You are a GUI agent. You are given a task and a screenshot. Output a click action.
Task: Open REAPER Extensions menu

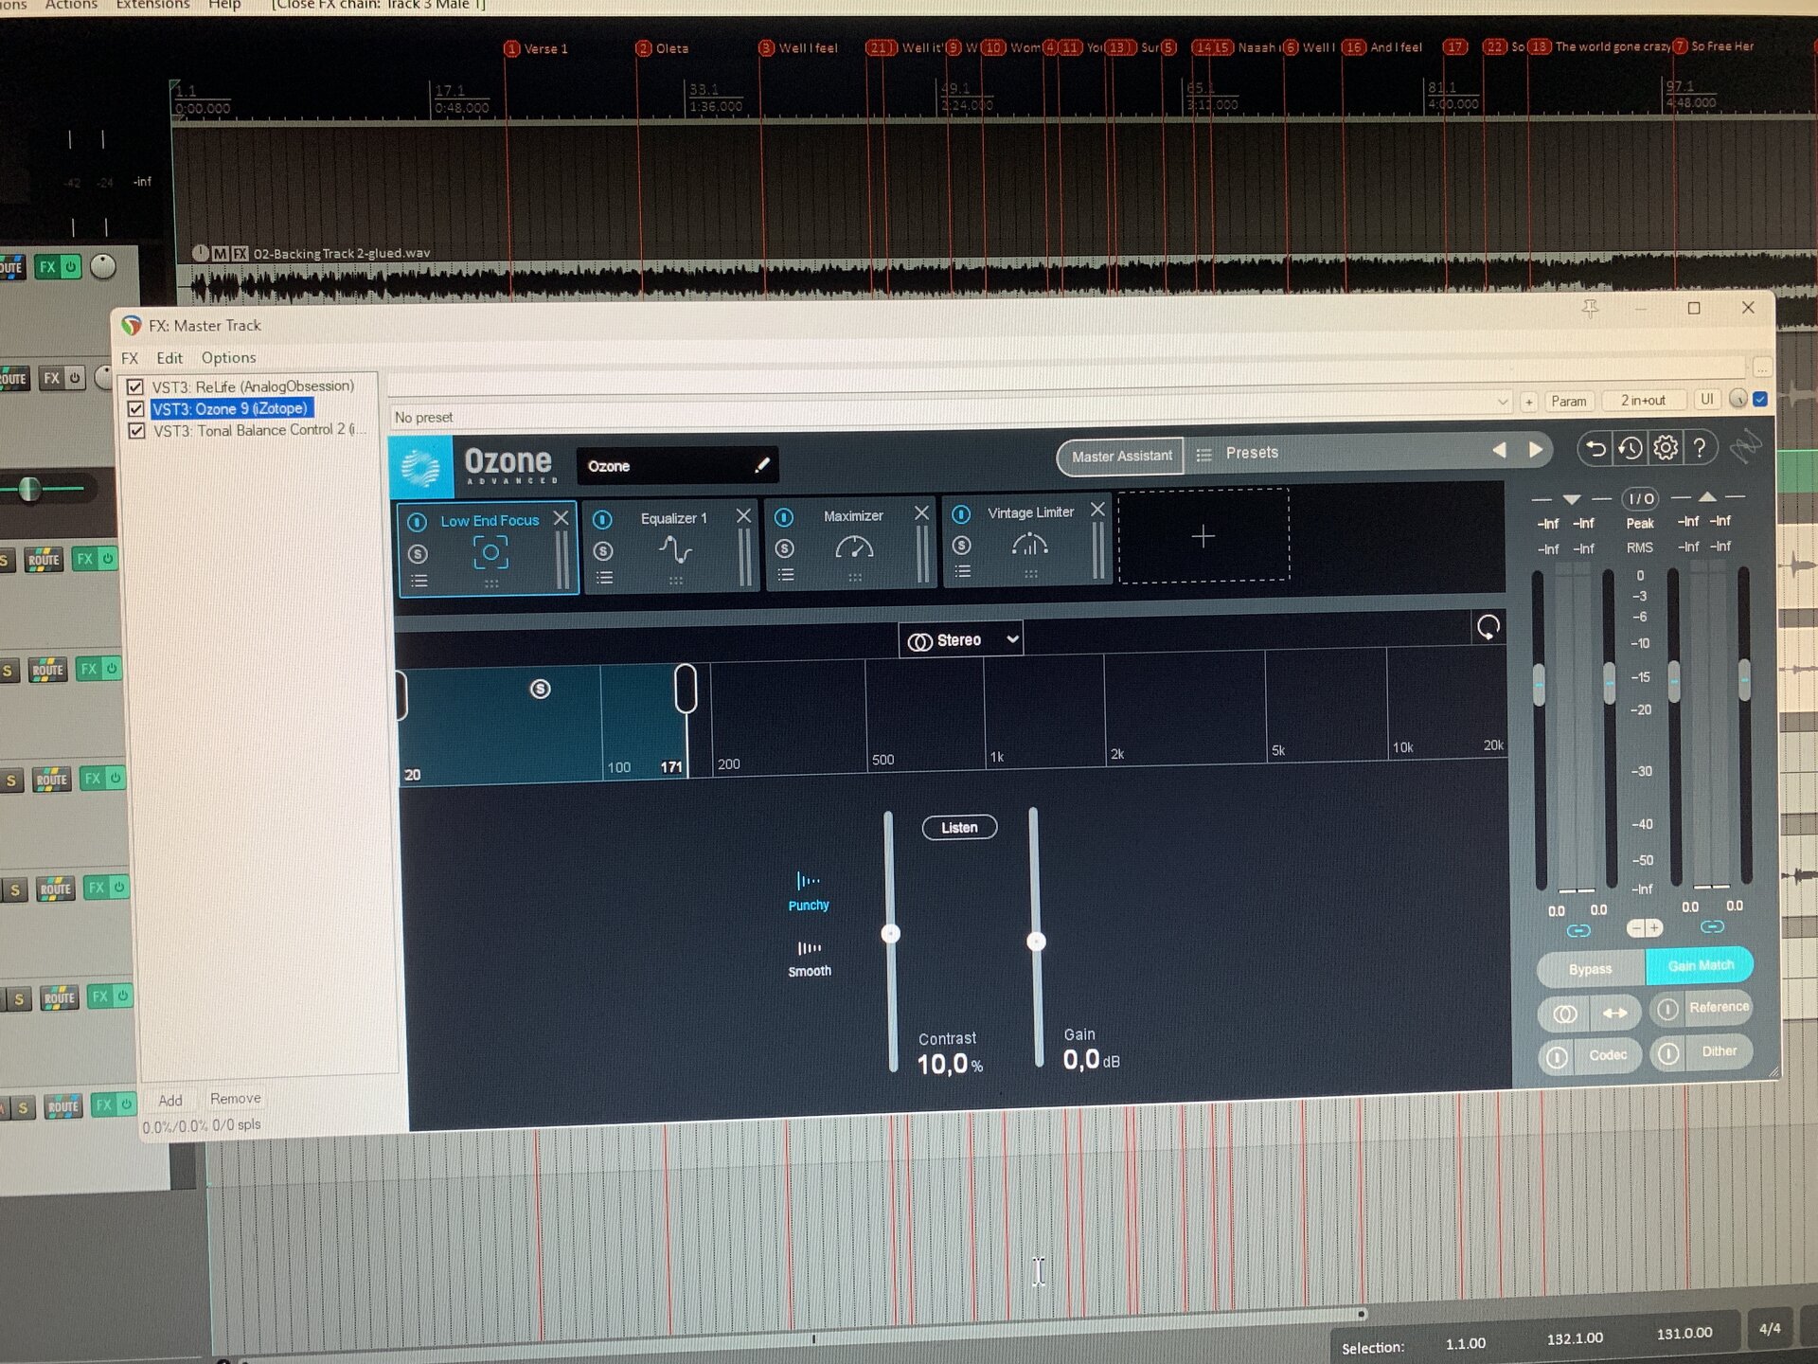click(152, 5)
